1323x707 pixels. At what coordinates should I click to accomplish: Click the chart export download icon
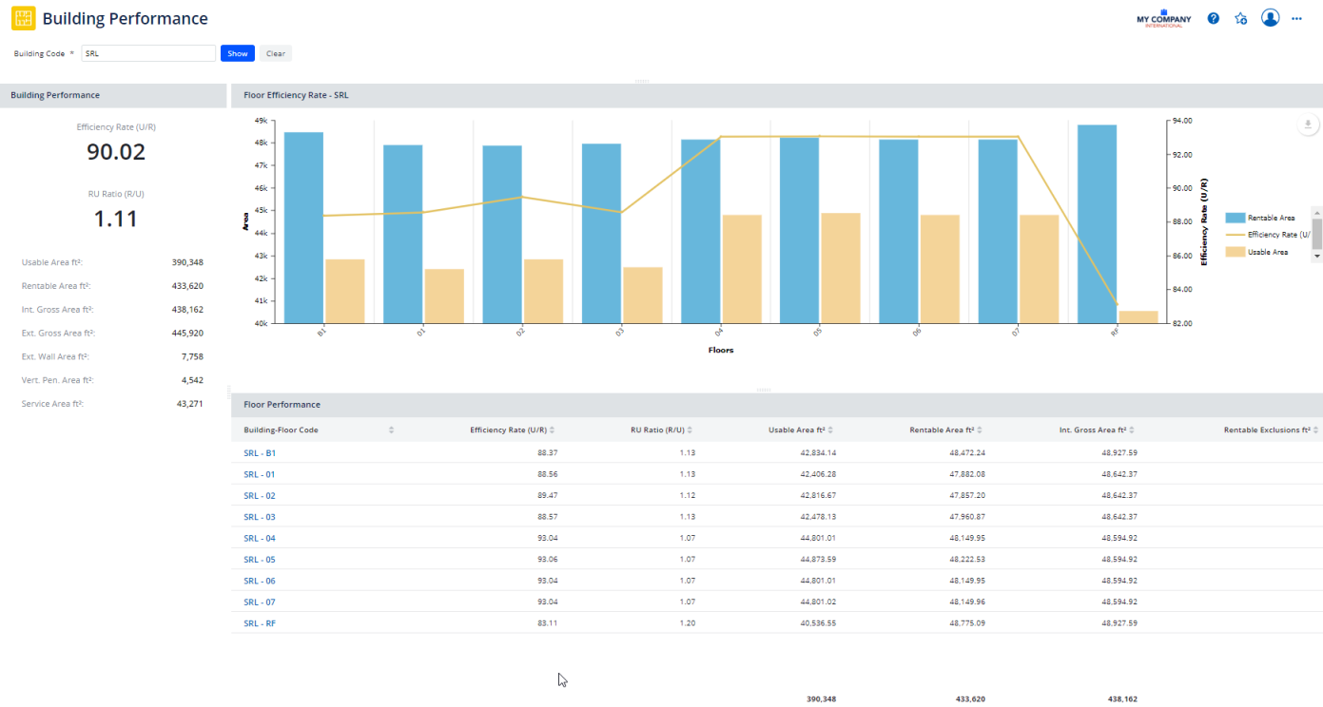(x=1308, y=124)
